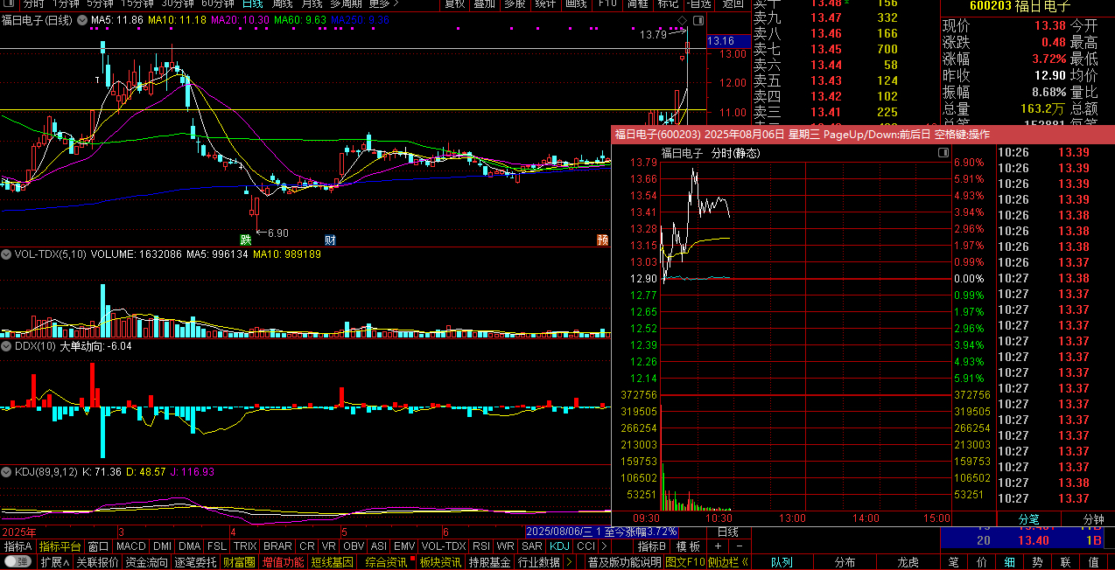Image resolution: width=1115 pixels, height=570 pixels.
Task: Click the 返回 back button
Action: click(x=733, y=3)
